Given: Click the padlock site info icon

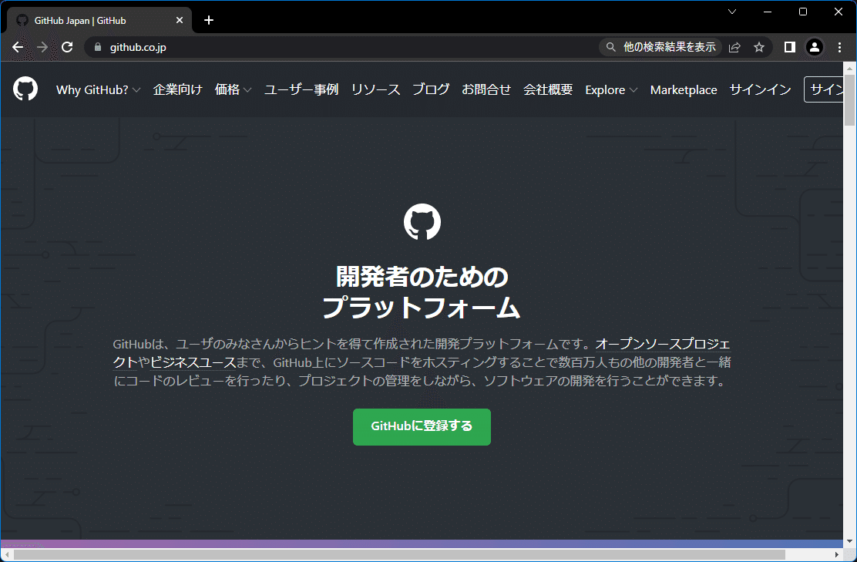Looking at the screenshot, I should click(98, 47).
